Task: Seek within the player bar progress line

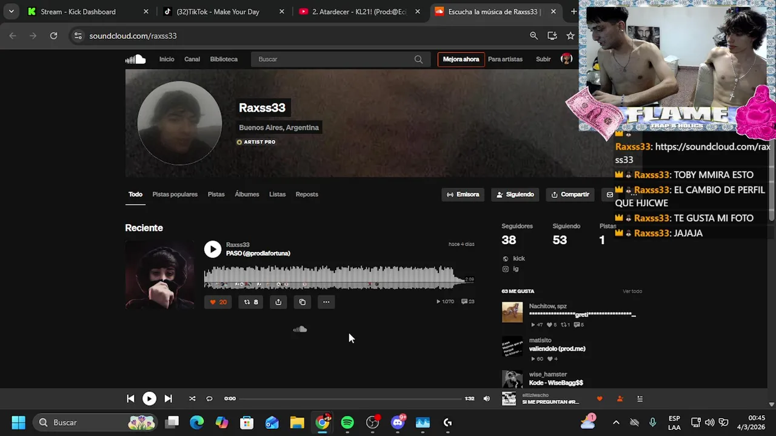Action: coord(350,398)
